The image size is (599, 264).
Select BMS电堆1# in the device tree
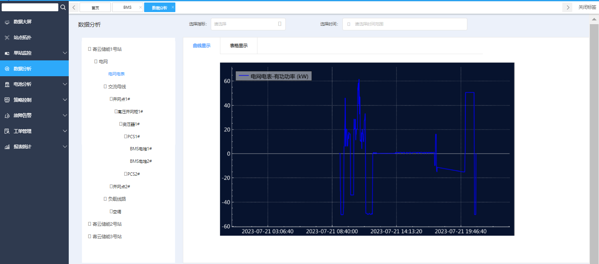click(141, 149)
